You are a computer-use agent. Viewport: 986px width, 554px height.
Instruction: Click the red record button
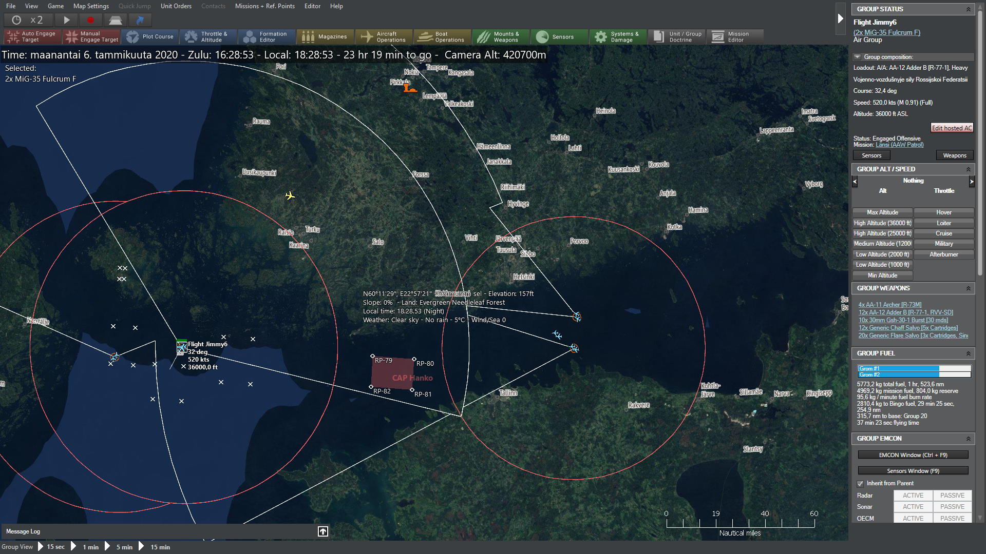90,20
